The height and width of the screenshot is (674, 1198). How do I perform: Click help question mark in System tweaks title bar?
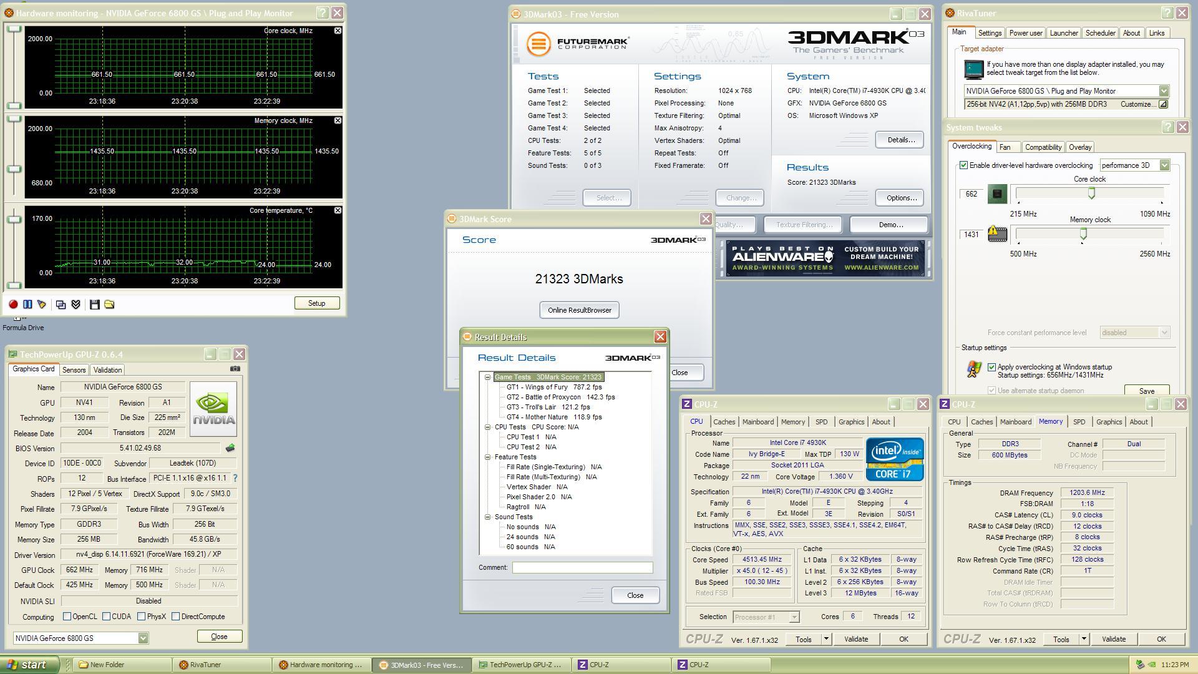[x=1167, y=127]
